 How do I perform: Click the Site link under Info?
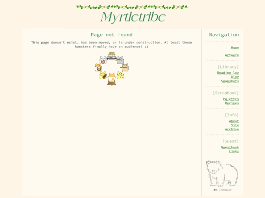pos(235,125)
